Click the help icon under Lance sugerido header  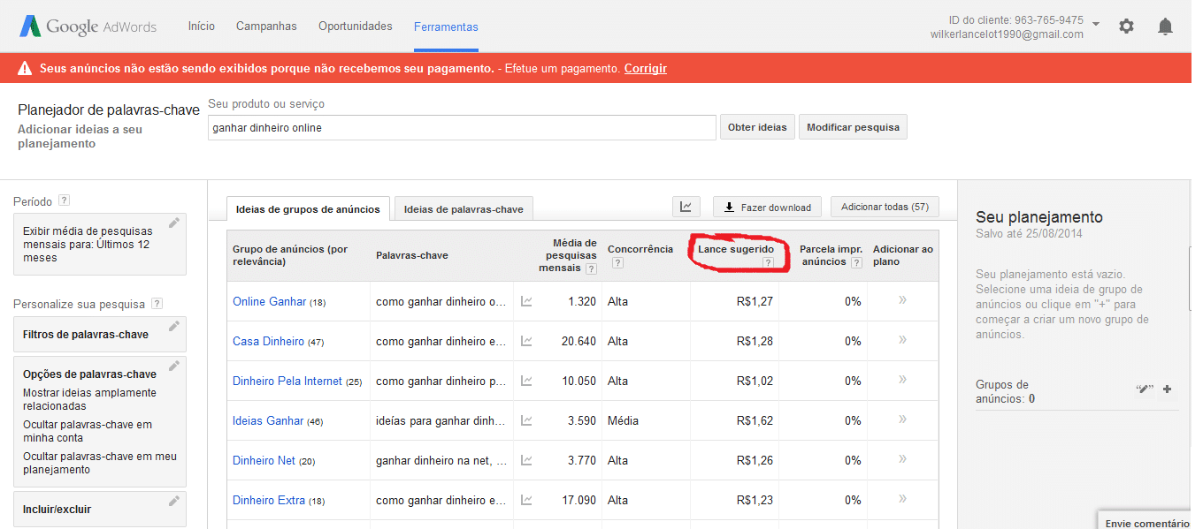[x=767, y=262]
